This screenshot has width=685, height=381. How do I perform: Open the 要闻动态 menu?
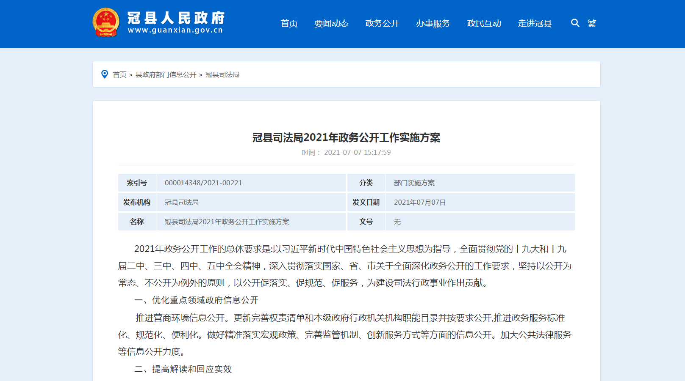[331, 23]
